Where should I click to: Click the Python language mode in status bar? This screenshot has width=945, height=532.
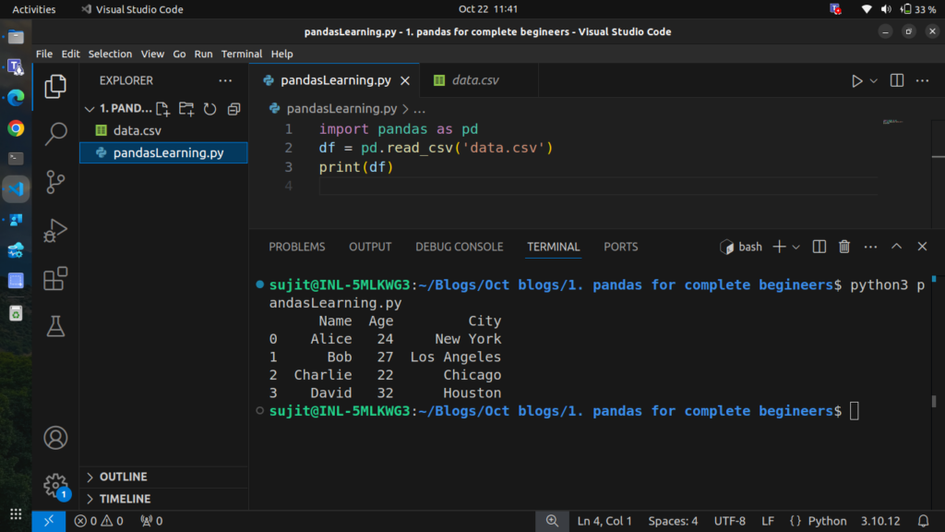[x=827, y=521]
